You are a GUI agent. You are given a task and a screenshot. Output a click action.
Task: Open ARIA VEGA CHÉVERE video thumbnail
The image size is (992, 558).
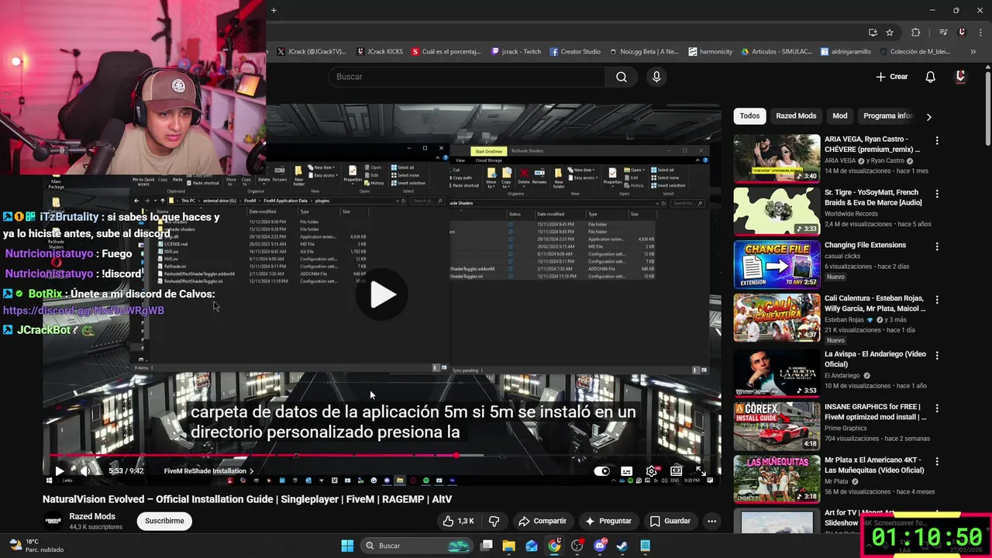coord(777,158)
